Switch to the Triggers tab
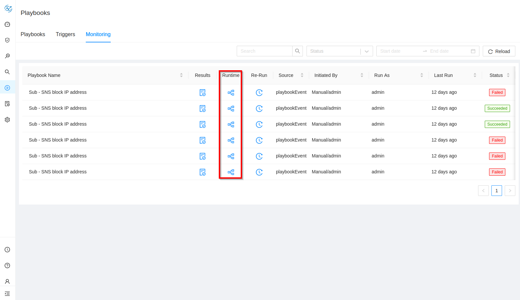This screenshot has height=300, width=520. 65,34
